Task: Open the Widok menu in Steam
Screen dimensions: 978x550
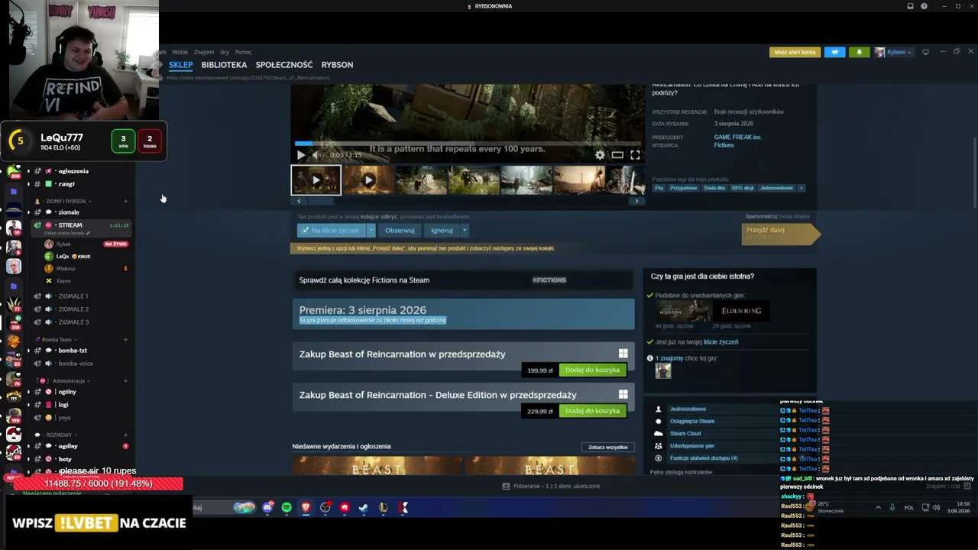Action: 180,52
